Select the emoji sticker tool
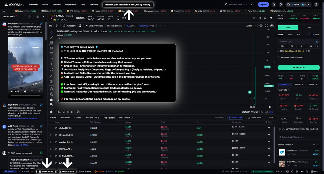This screenshot has width=324, height=174. click(x=51, y=69)
